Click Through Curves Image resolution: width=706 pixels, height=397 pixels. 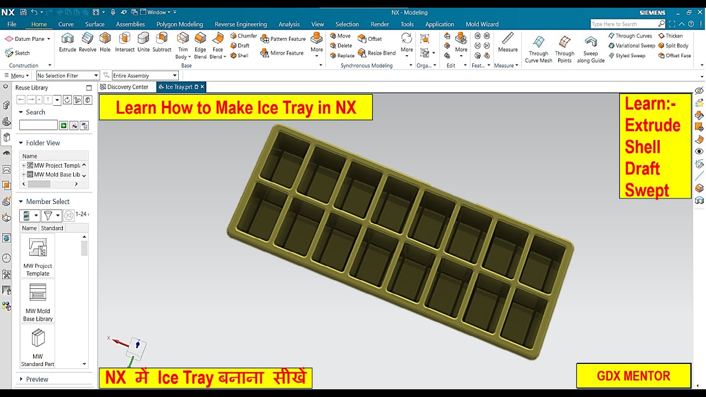click(x=630, y=36)
